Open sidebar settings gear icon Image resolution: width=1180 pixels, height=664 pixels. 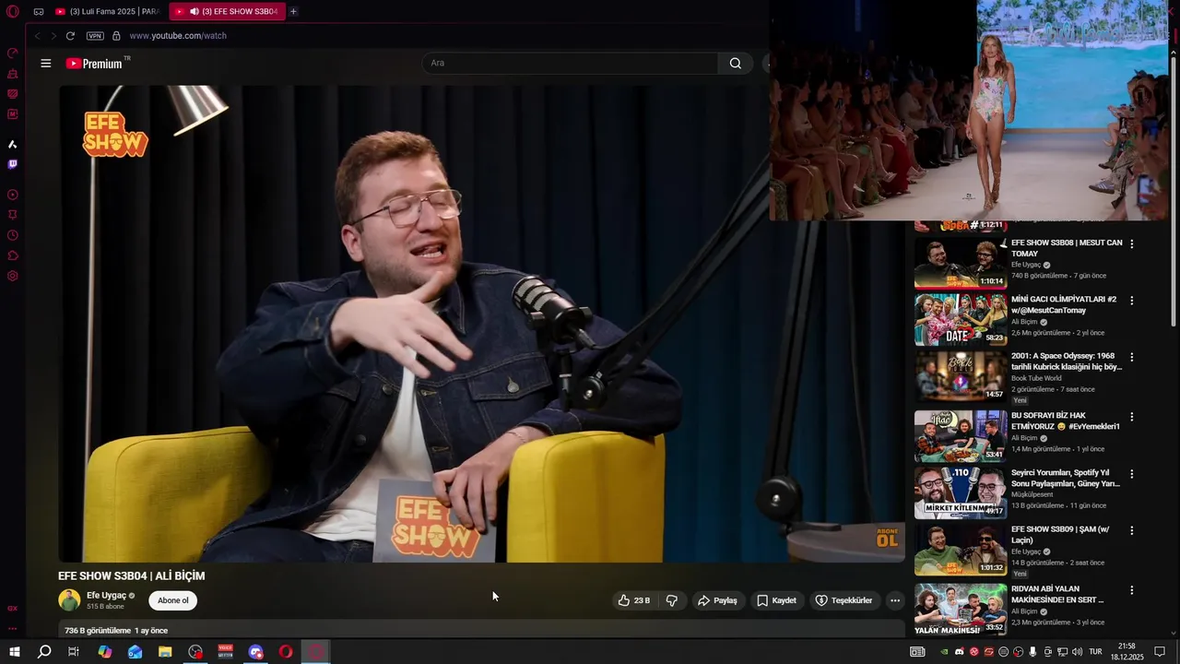(13, 276)
